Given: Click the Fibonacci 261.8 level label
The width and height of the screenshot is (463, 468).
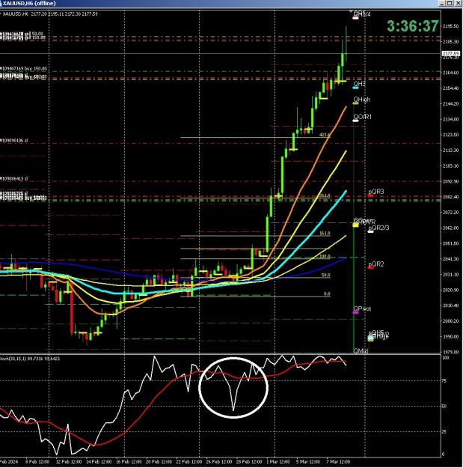Looking at the screenshot, I should click(x=325, y=195).
